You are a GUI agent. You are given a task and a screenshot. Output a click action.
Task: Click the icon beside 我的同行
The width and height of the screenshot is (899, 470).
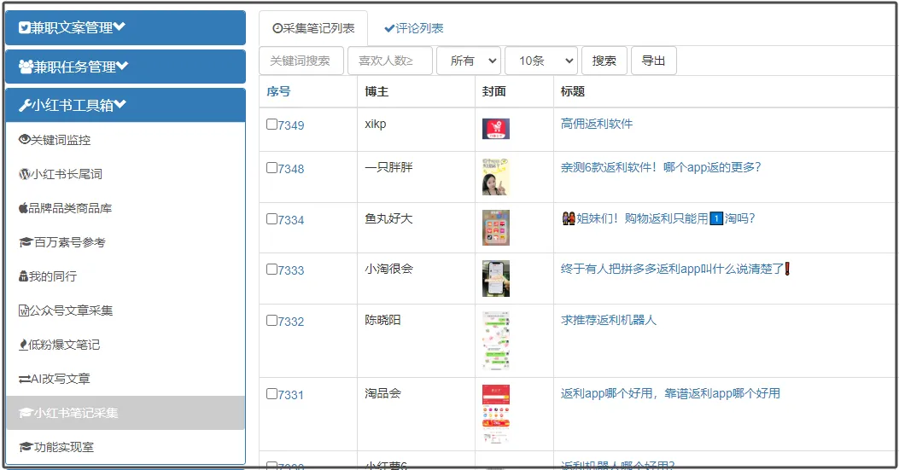coord(24,276)
